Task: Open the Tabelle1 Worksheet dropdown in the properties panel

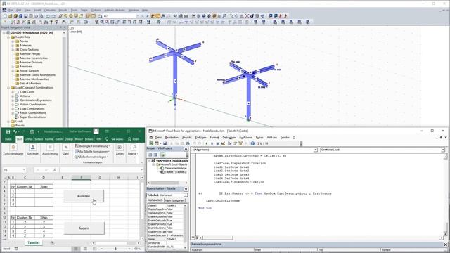Action: click(x=186, y=195)
